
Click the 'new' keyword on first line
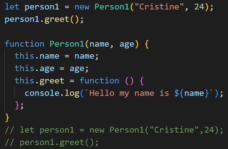tap(82, 7)
